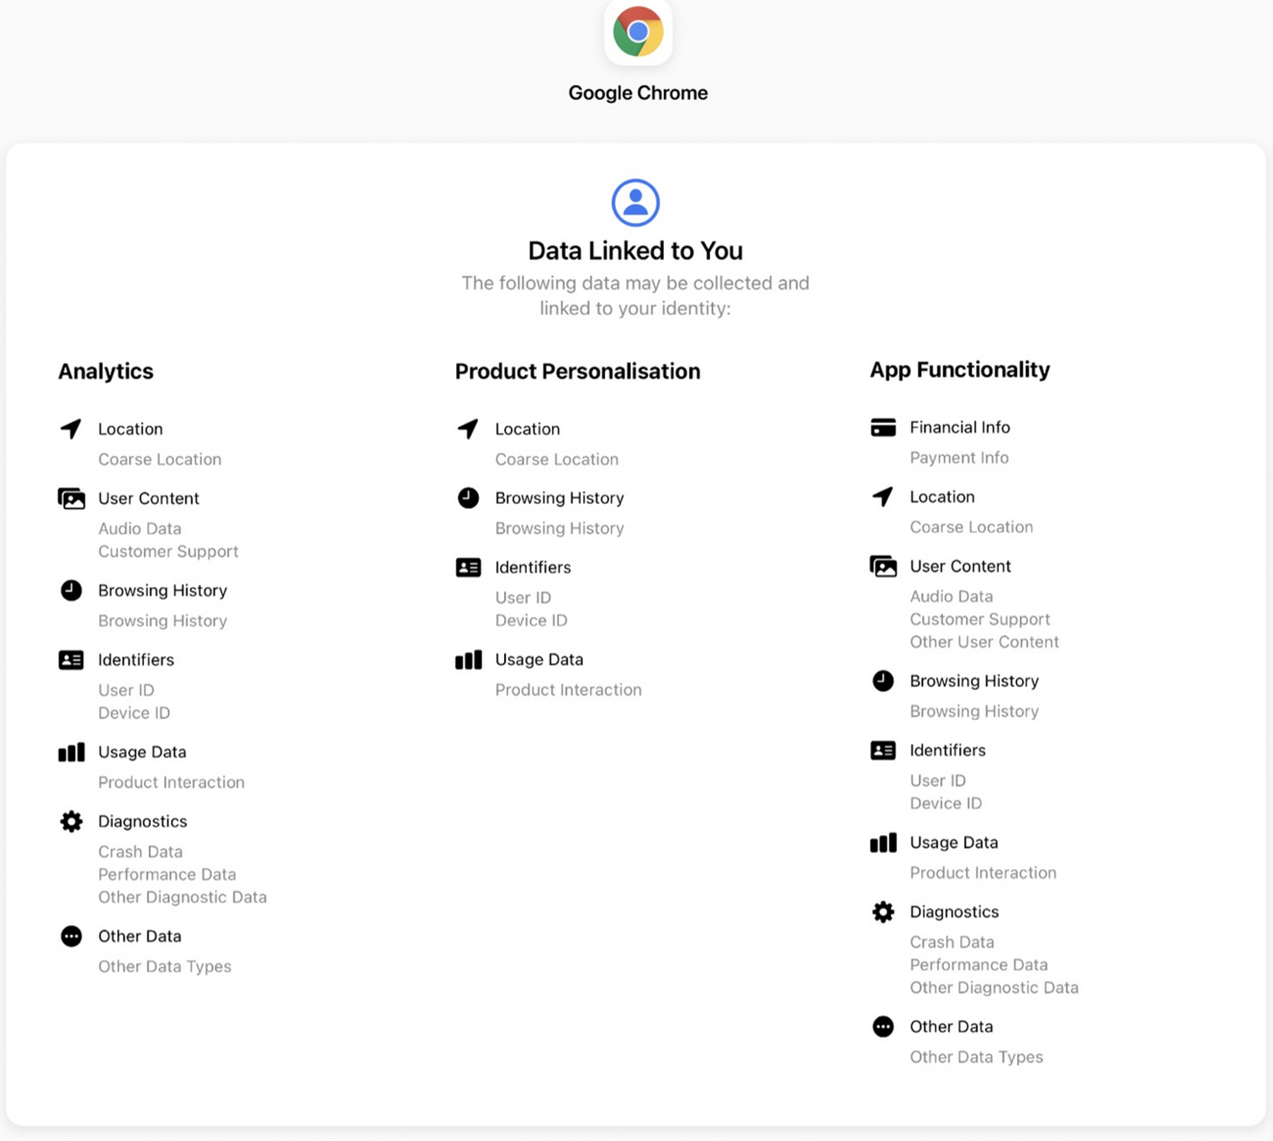The height and width of the screenshot is (1141, 1273).
Task: Click the Usage Data bars icon under App Functionality
Action: 883,843
